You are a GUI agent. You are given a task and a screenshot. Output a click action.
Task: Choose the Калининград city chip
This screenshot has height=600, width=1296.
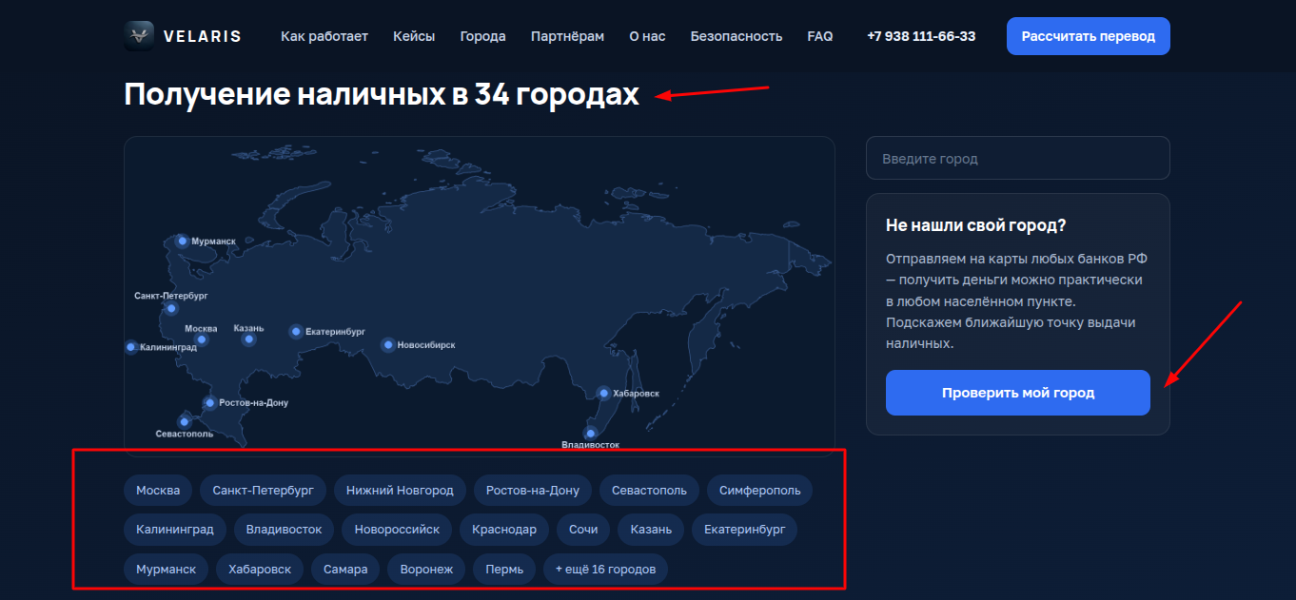pos(175,530)
